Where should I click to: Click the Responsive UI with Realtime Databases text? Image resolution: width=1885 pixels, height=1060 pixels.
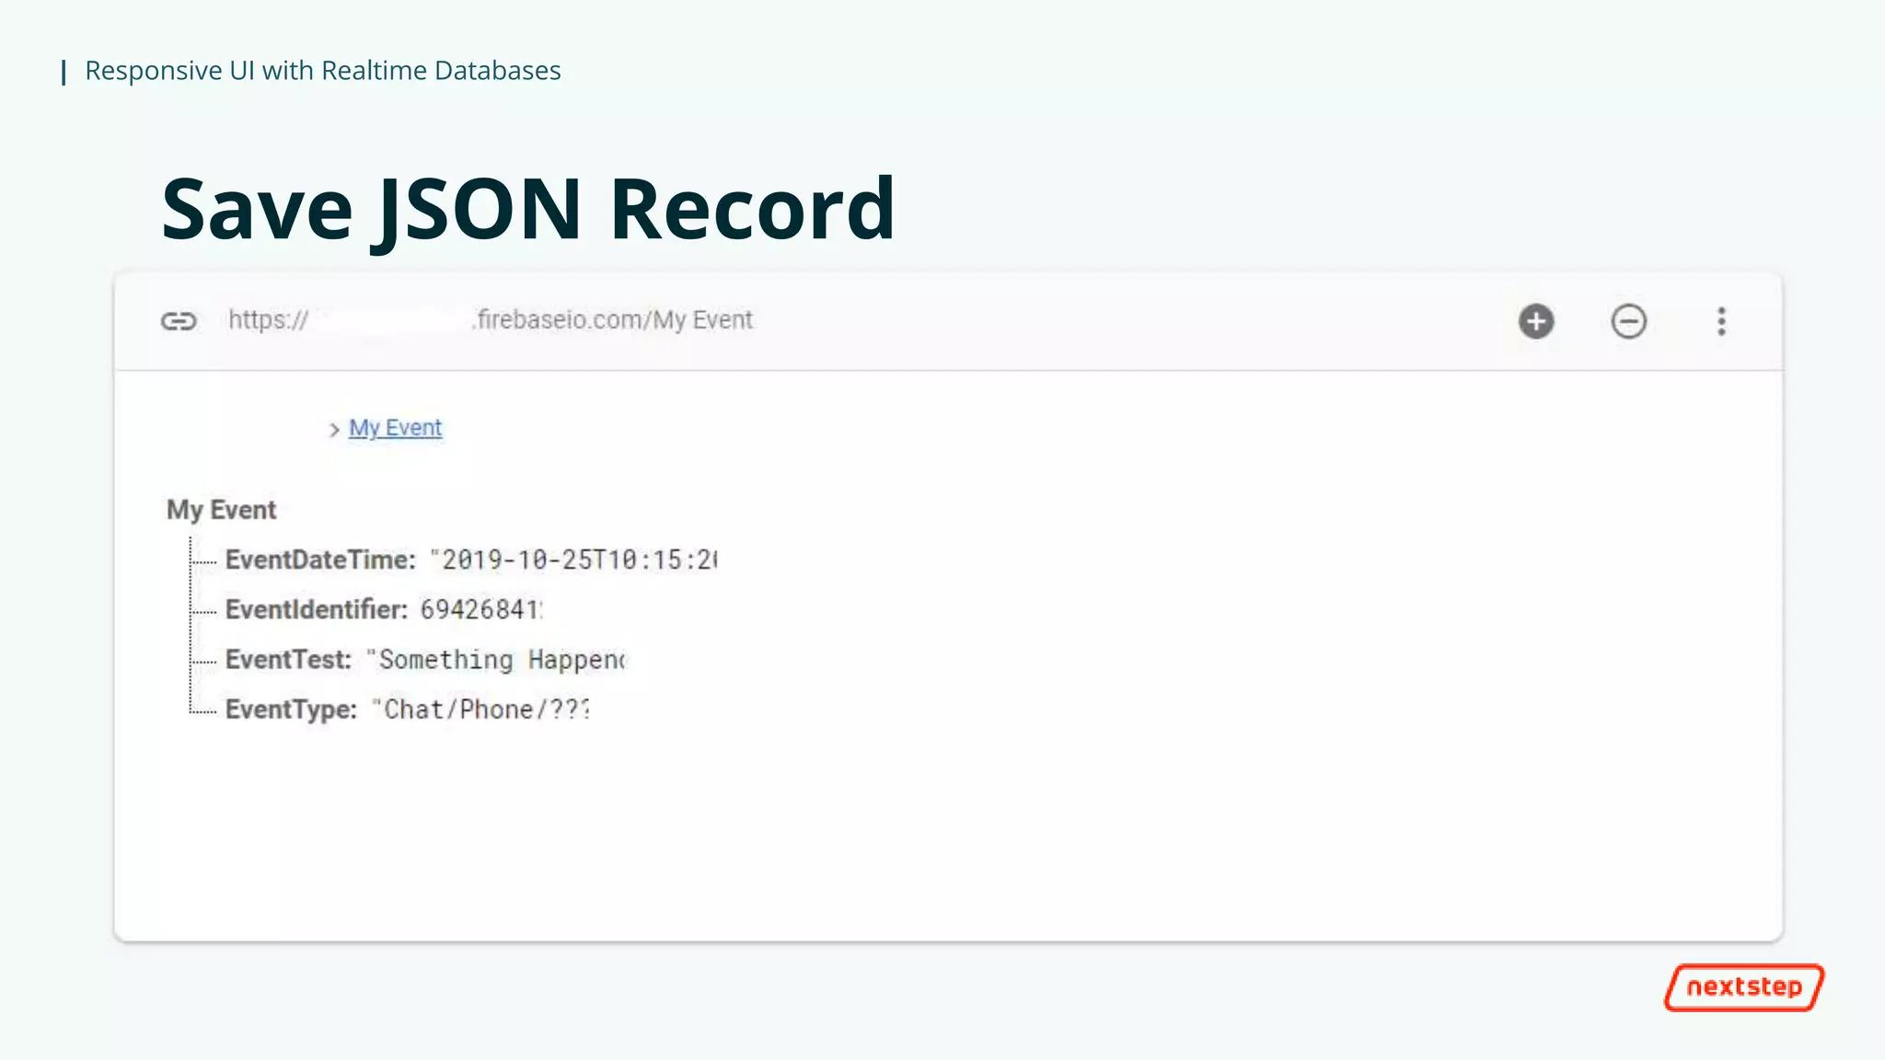point(323,71)
